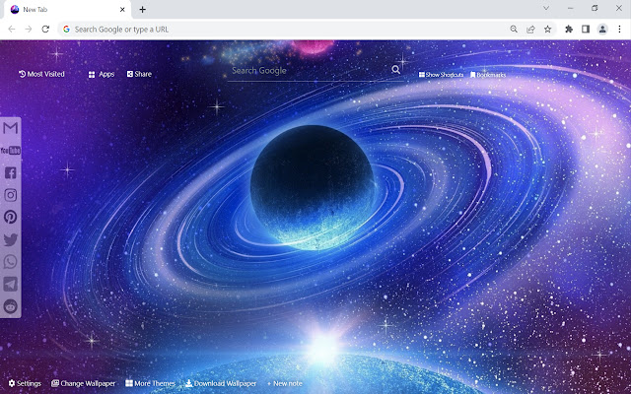Viewport: 631px width, 394px height.
Task: Reload the current page
Action: (45, 29)
